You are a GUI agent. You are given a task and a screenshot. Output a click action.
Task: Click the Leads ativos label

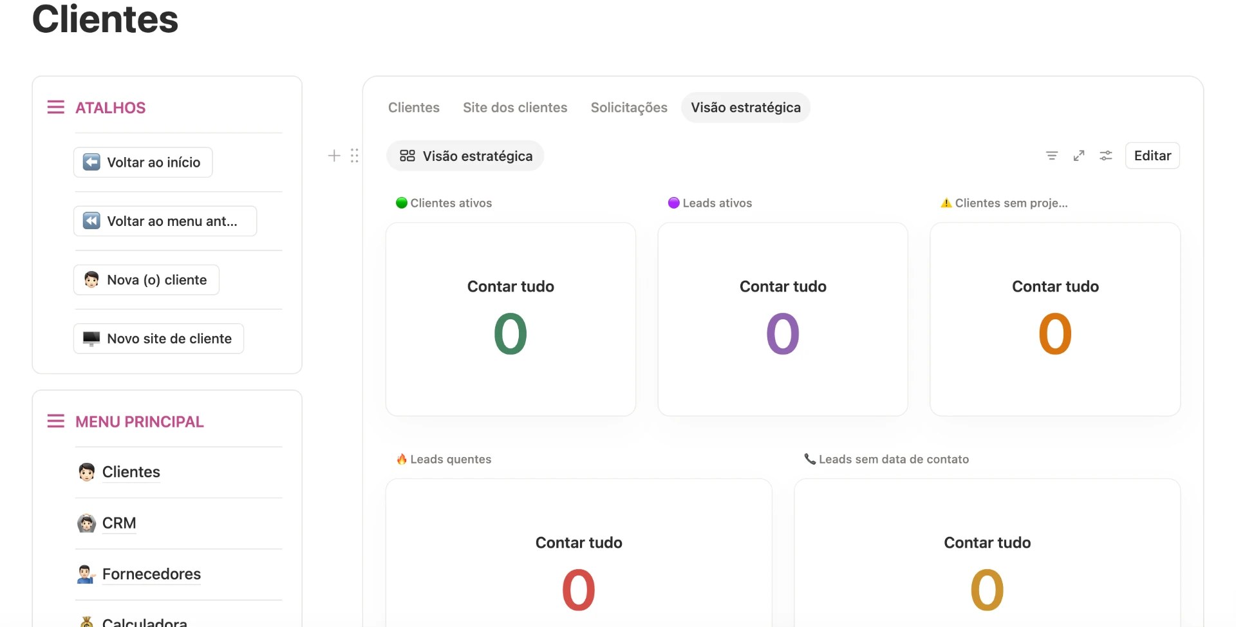click(x=717, y=203)
